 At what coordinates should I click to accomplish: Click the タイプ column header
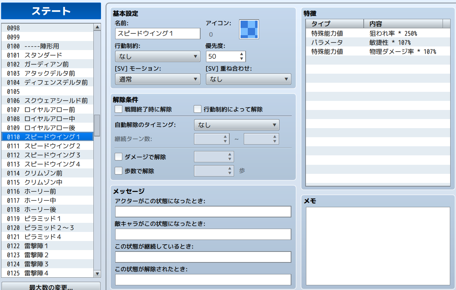pos(334,24)
